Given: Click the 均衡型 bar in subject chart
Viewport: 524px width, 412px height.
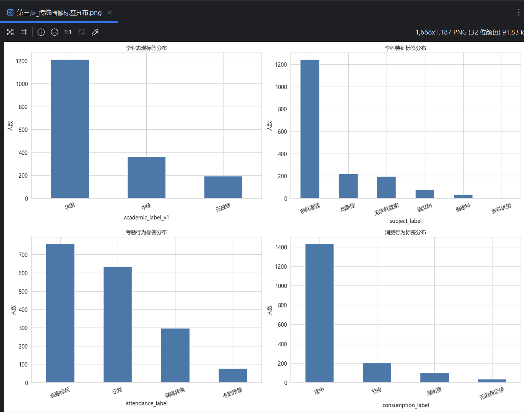Looking at the screenshot, I should tap(348, 186).
